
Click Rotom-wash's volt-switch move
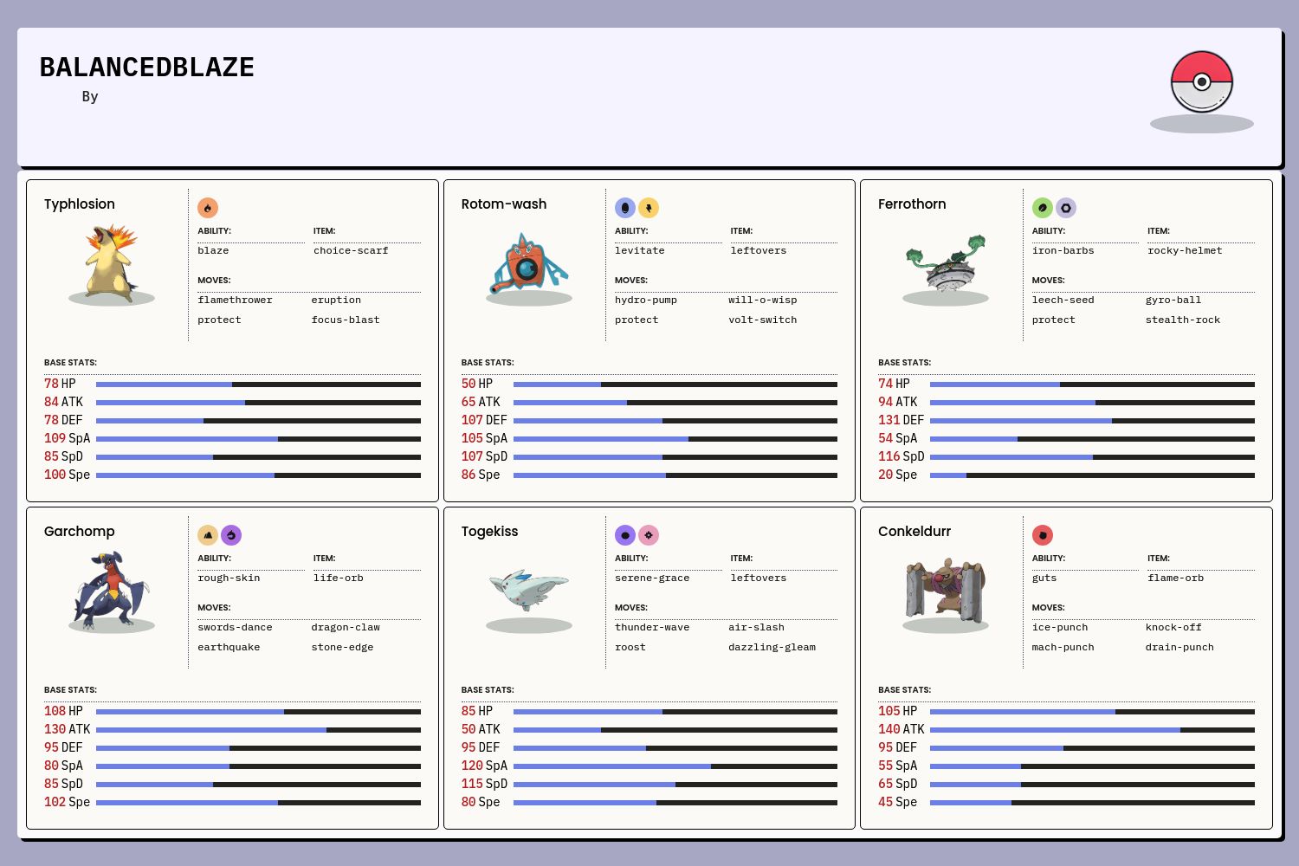[762, 320]
